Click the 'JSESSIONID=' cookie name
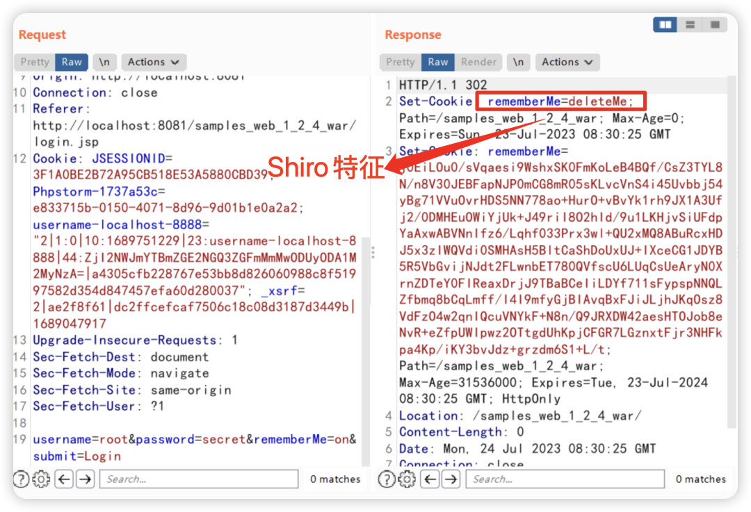Image resolution: width=751 pixels, height=512 pixels. (132, 158)
